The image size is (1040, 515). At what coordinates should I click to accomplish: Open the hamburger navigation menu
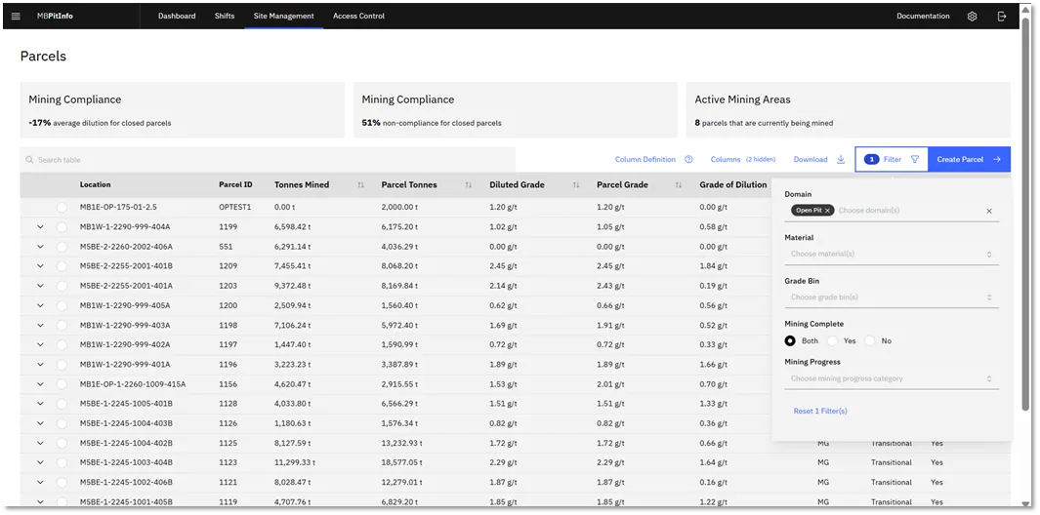tap(16, 16)
